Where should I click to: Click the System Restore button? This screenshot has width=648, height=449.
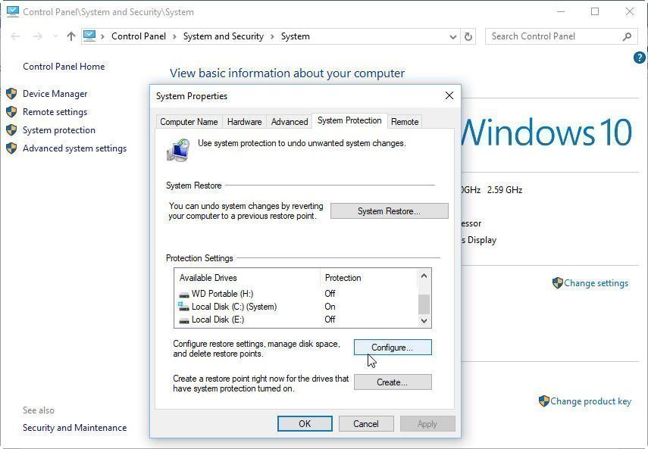(390, 211)
